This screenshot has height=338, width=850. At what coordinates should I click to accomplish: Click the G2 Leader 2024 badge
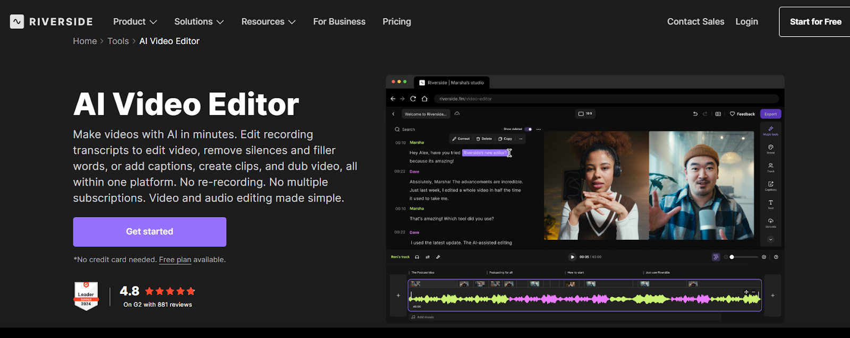86,296
